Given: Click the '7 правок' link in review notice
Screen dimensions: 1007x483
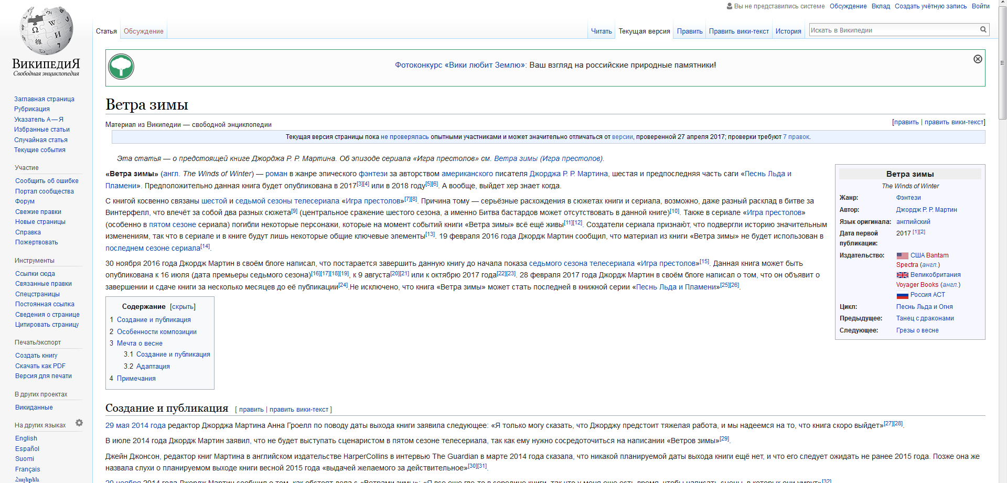Looking at the screenshot, I should pos(796,137).
